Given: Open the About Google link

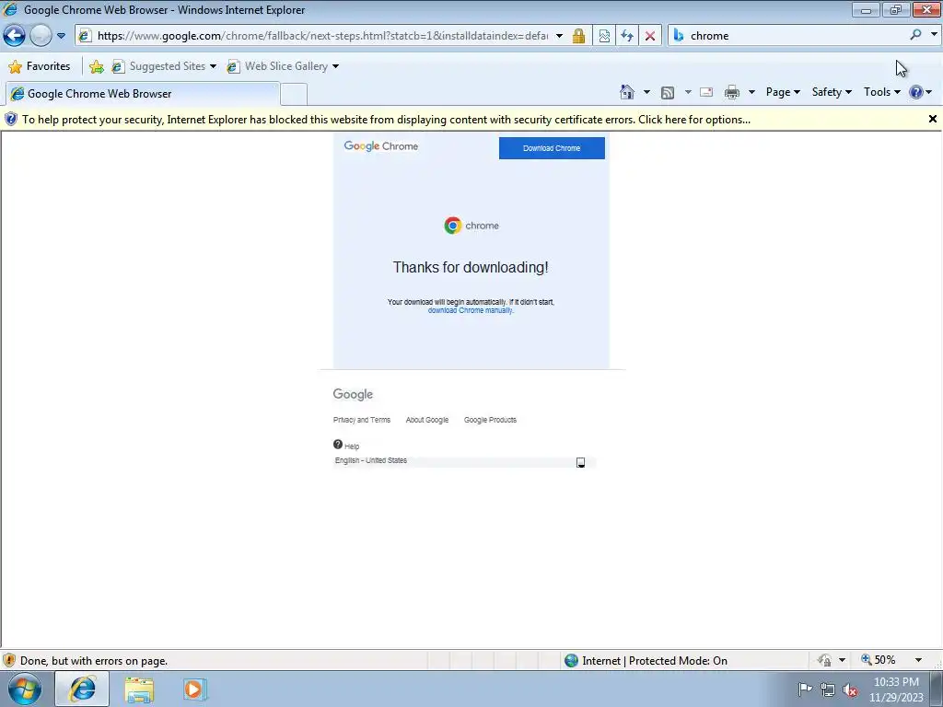Looking at the screenshot, I should tap(427, 420).
